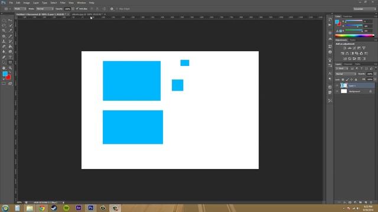Toggle lock transparent pixels
The image size is (378, 212).
tap(343, 79)
